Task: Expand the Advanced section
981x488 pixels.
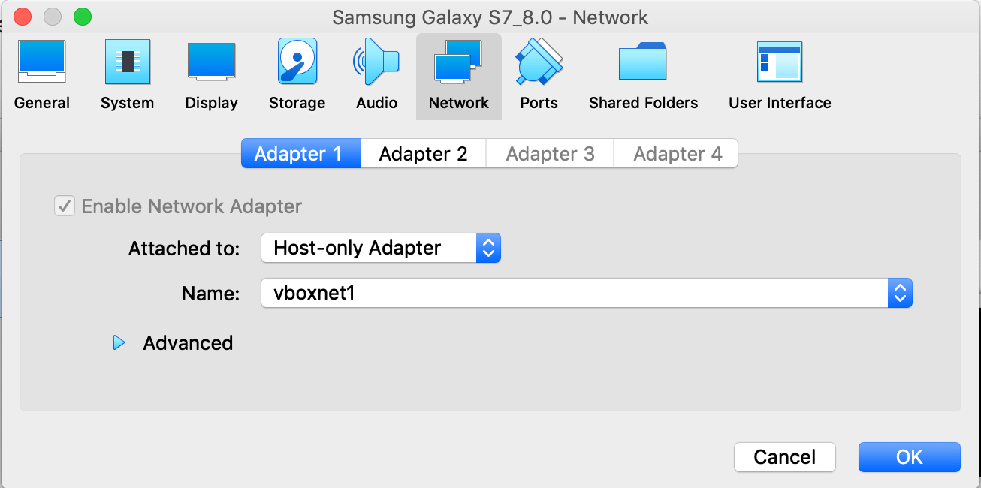Action: pos(119,343)
